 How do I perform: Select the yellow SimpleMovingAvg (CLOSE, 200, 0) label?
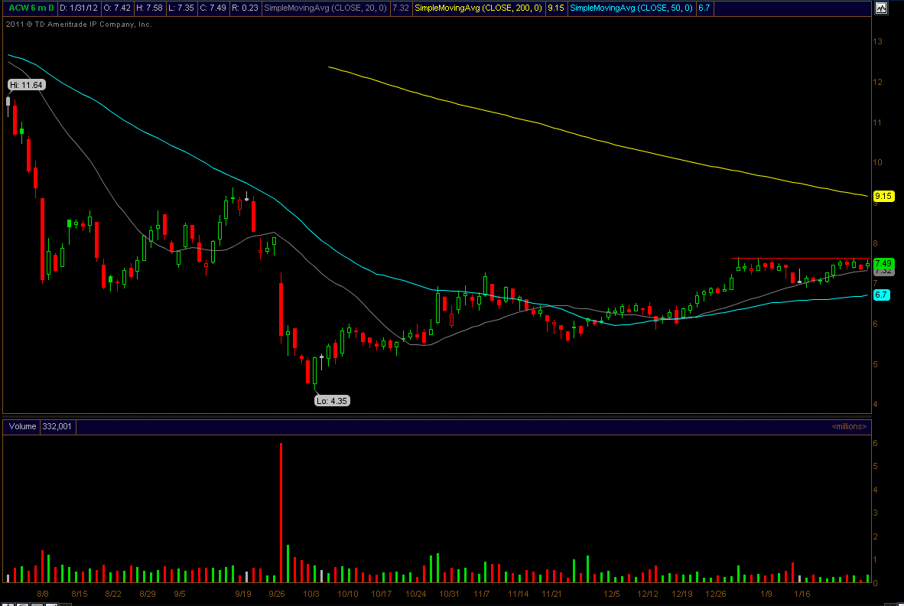tap(479, 8)
